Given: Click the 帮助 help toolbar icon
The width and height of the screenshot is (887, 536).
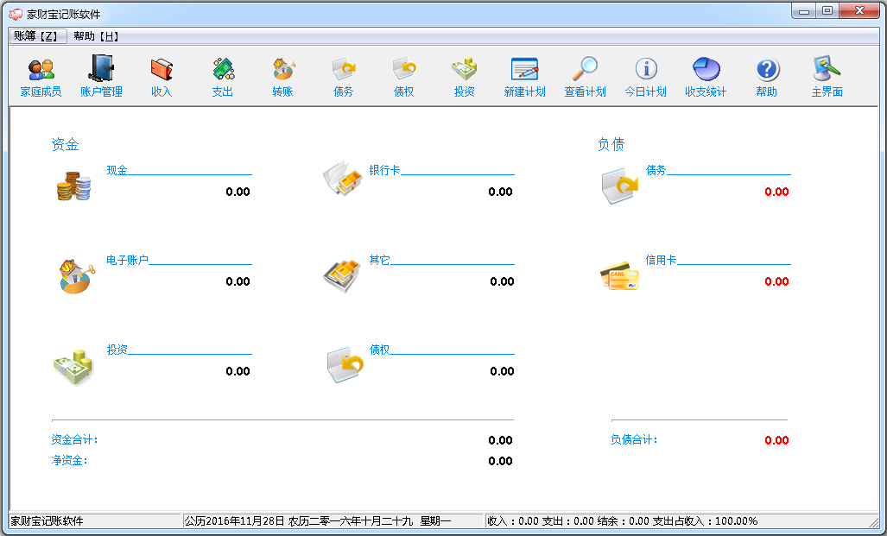Looking at the screenshot, I should click(767, 76).
